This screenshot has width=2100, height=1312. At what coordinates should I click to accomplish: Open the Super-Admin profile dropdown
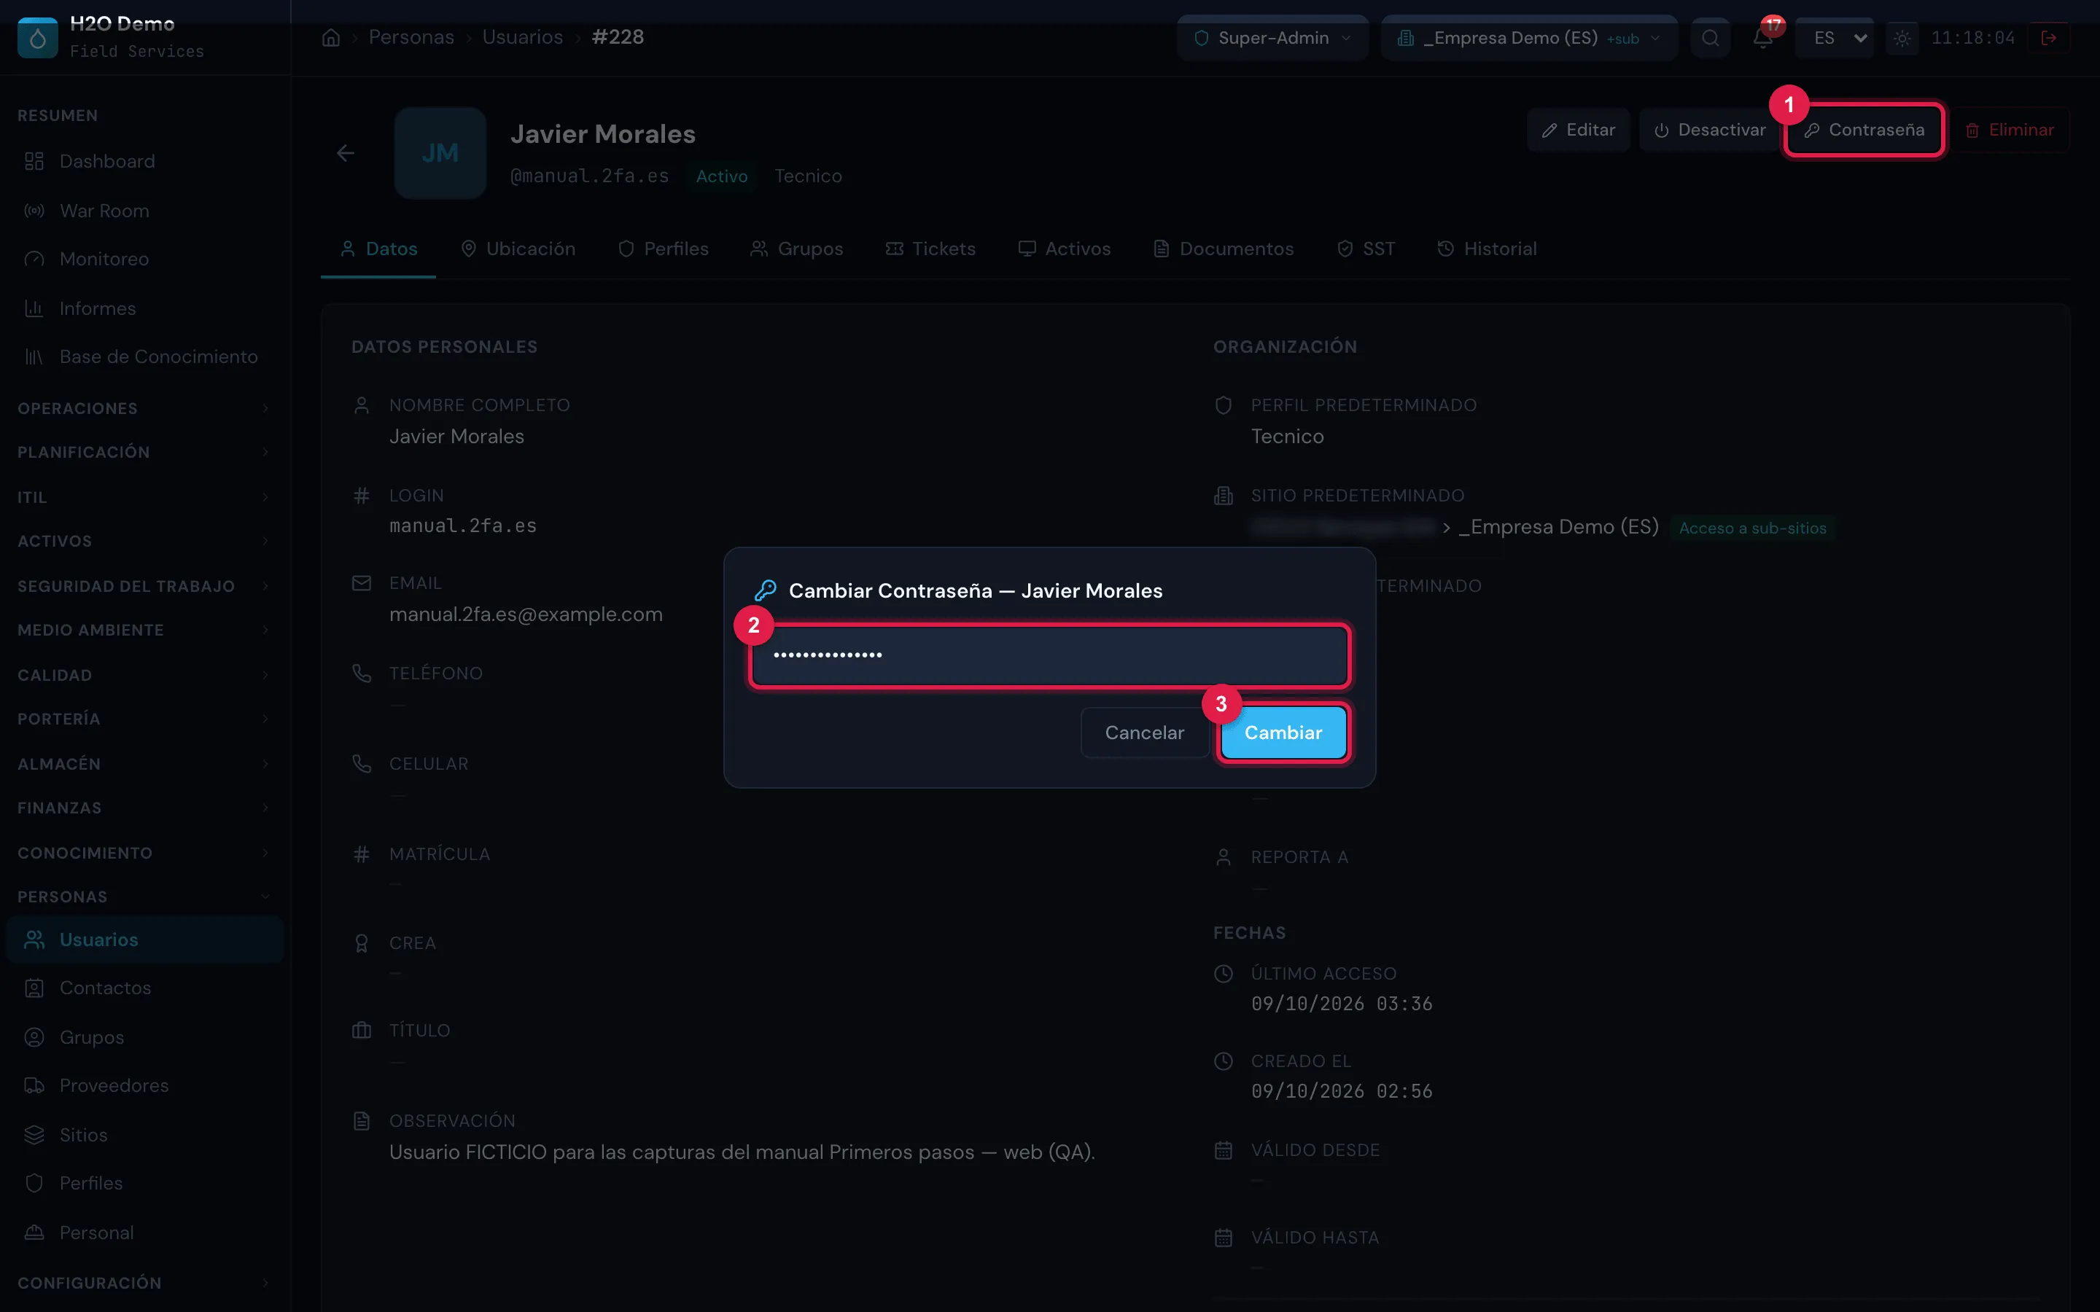pyautogui.click(x=1272, y=38)
